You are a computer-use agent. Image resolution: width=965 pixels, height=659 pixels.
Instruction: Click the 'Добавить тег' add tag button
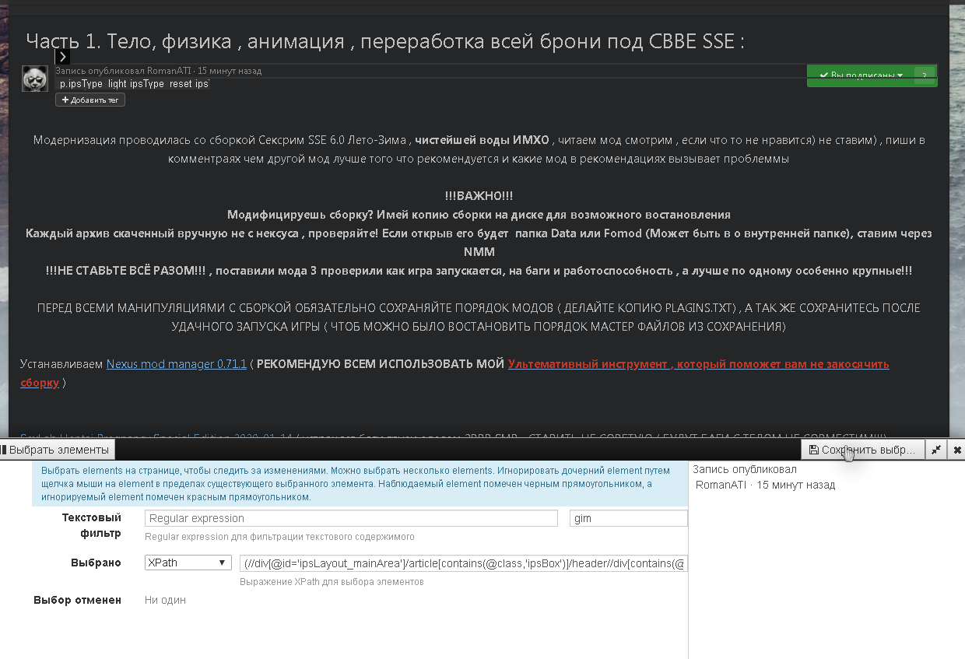(89, 100)
